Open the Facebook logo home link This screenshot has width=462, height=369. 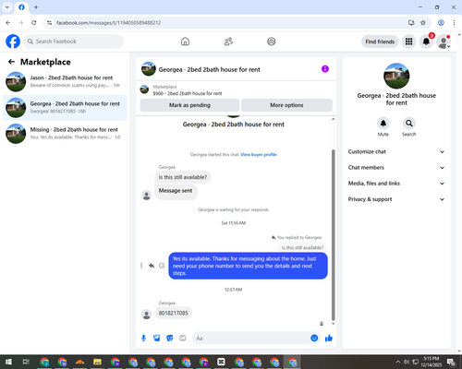click(x=13, y=42)
